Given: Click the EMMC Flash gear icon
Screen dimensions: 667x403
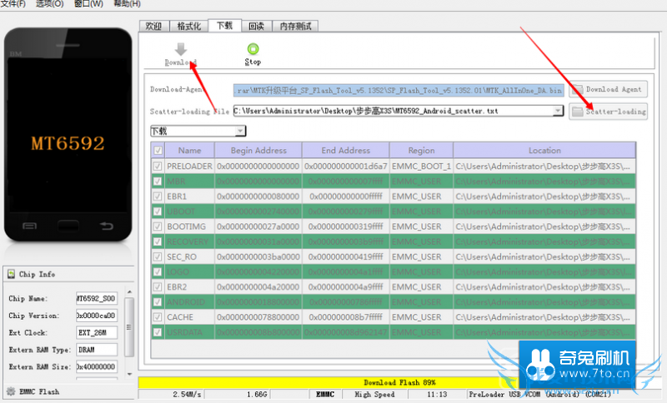Looking at the screenshot, I should pos(10,391).
